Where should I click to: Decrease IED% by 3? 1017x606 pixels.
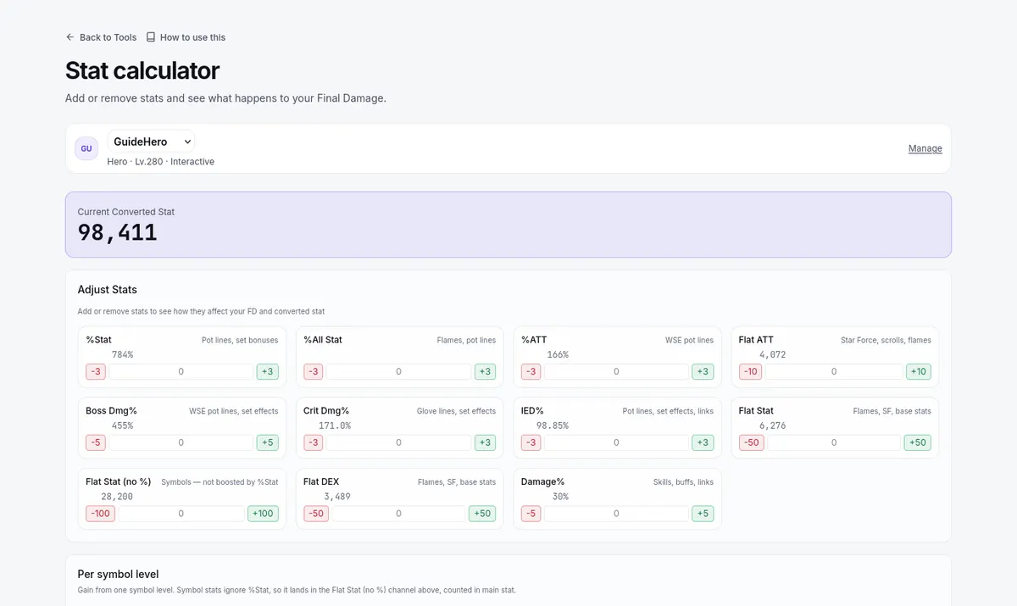[531, 442]
